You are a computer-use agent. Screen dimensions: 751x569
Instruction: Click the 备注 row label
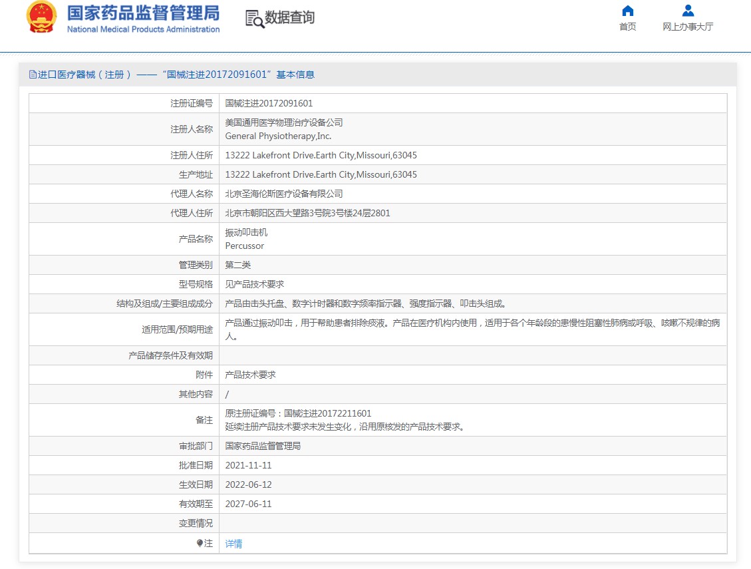[204, 420]
